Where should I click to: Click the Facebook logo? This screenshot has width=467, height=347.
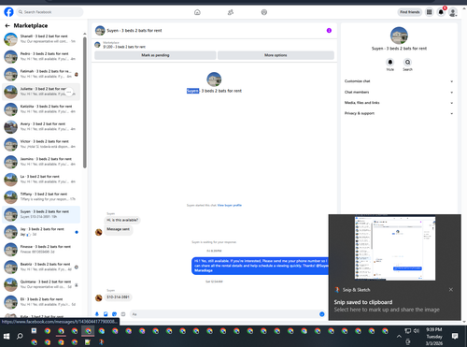[x=8, y=12]
